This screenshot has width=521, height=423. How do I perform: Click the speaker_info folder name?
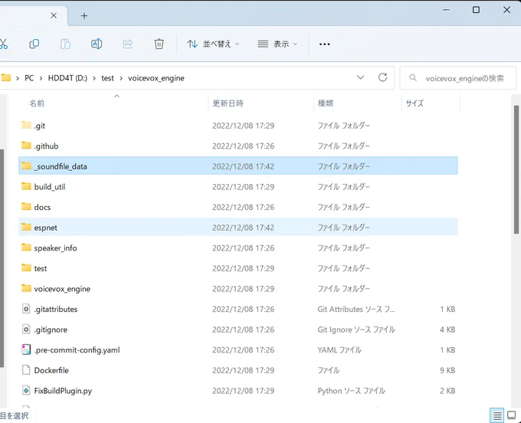pos(55,248)
